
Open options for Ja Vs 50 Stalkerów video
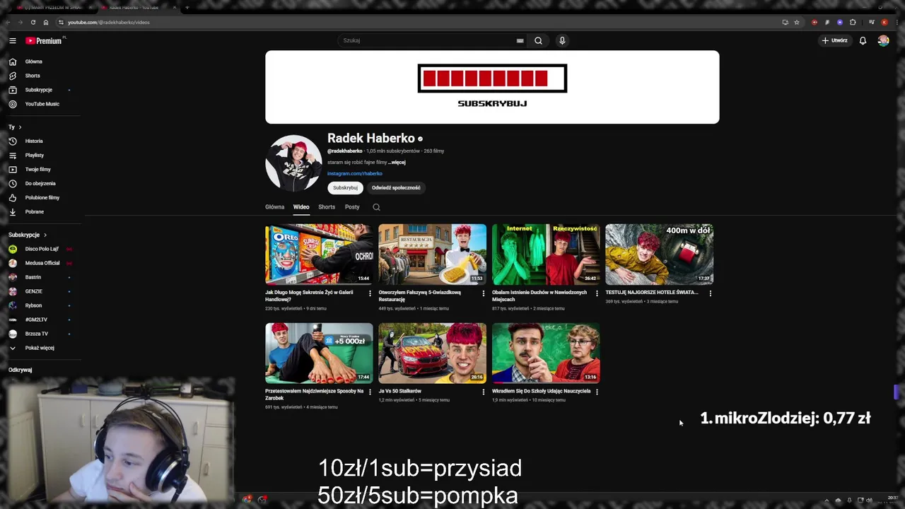[x=484, y=392]
